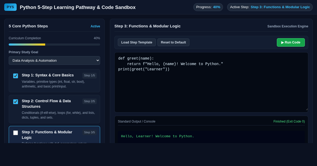Open the Primary Study Goal dropdown
Viewport: 317px width, 166px height.
point(54,60)
